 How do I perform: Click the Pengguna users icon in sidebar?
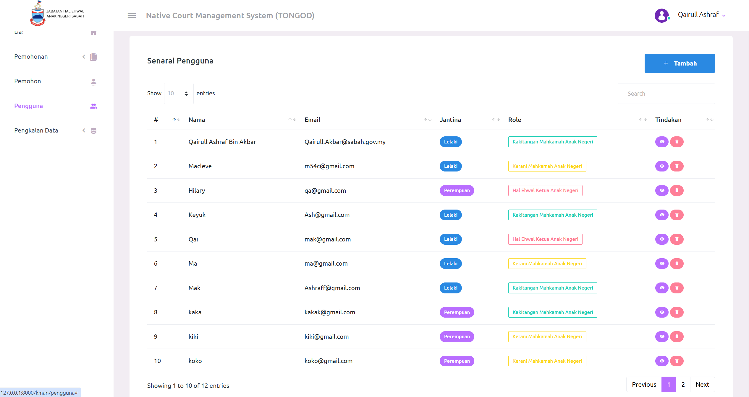click(93, 106)
